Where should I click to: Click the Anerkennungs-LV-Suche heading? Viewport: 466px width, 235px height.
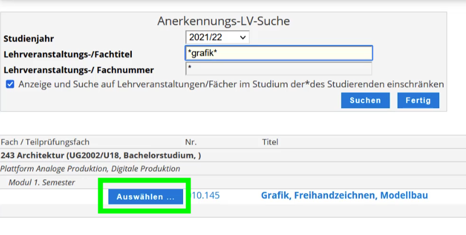click(x=224, y=21)
